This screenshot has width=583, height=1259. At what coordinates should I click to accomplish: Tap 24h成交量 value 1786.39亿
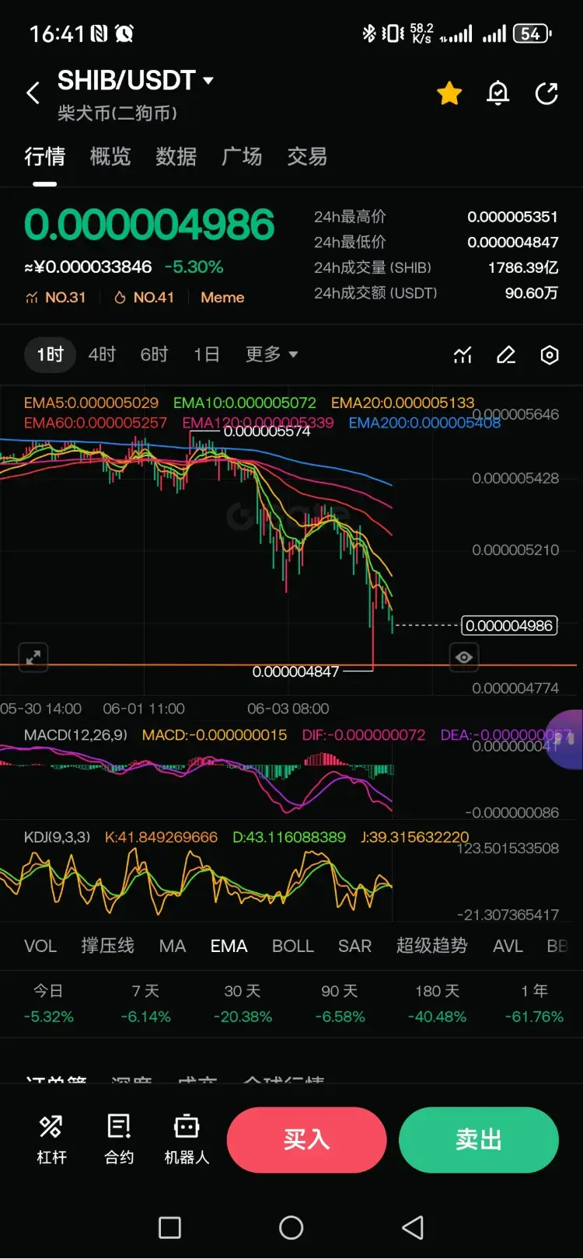(x=523, y=267)
